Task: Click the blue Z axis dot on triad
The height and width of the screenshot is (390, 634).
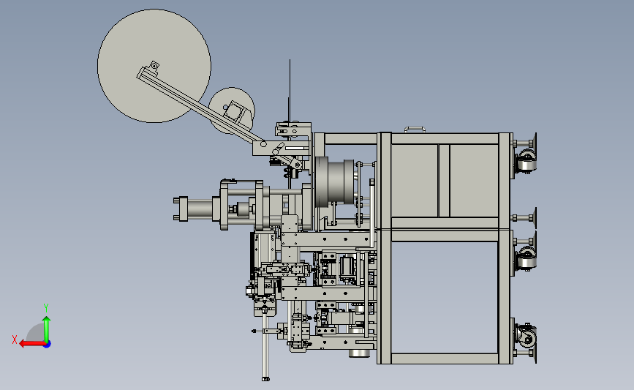Action: (x=48, y=345)
